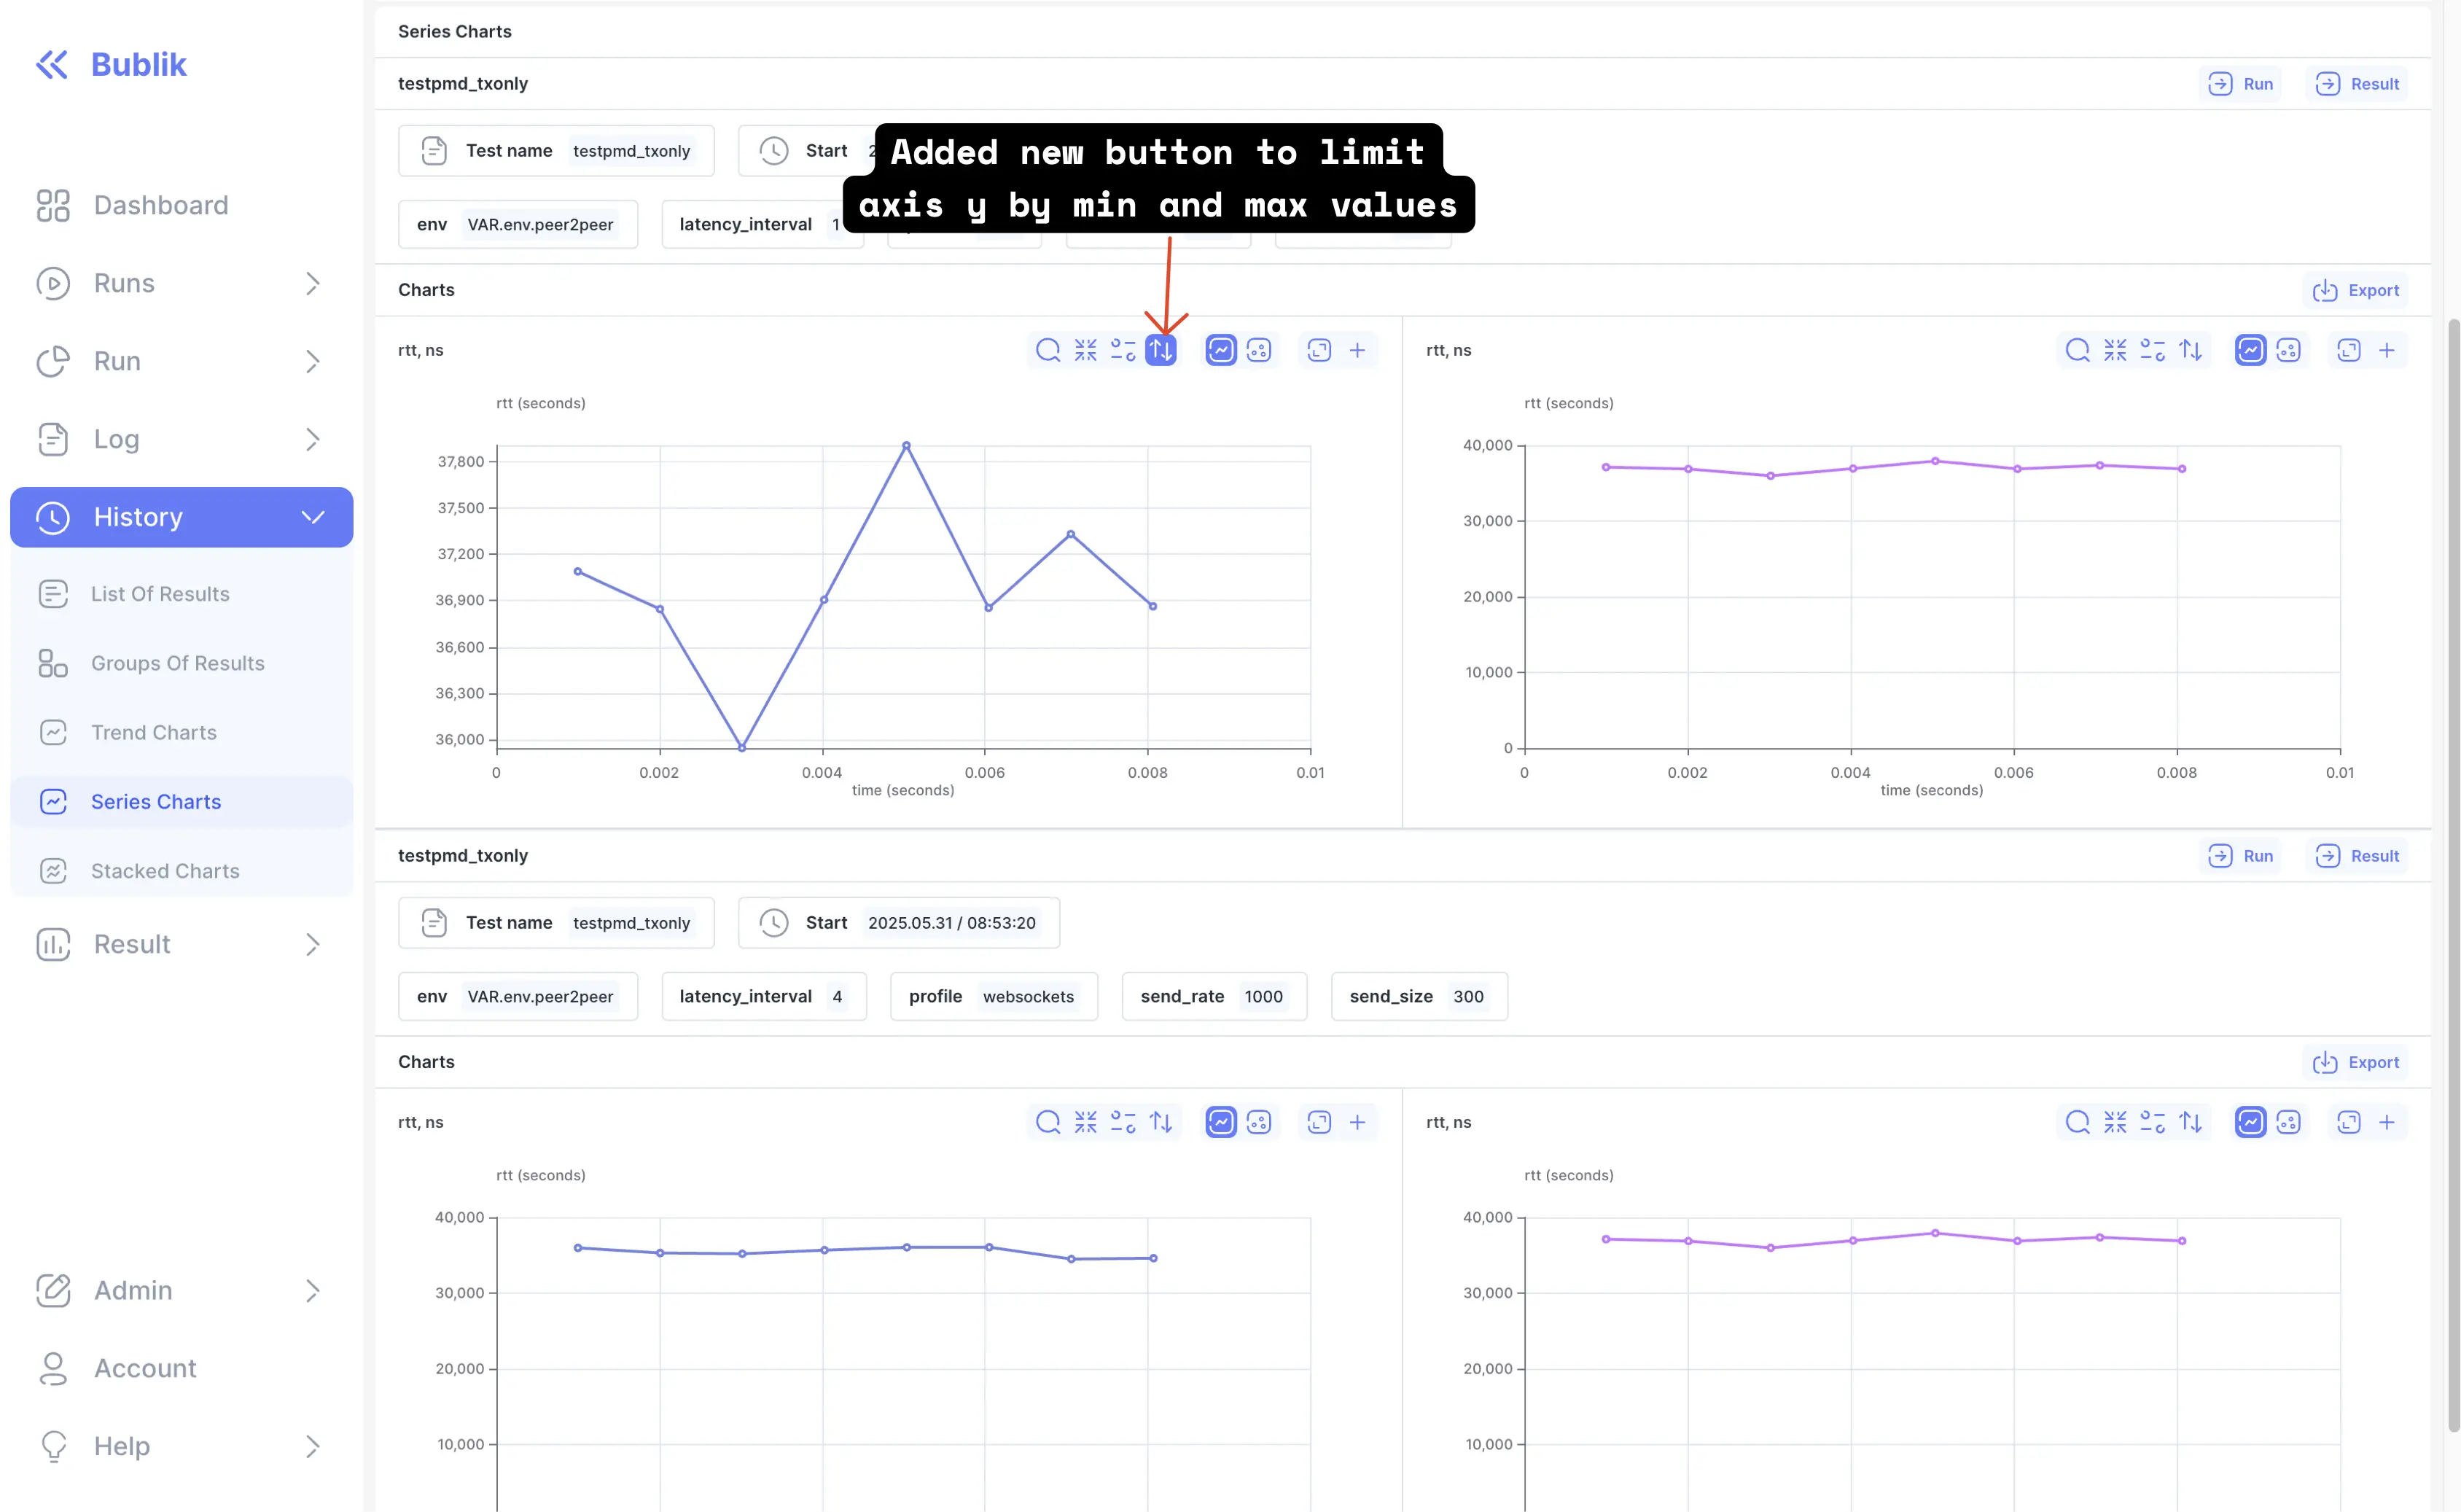Expand the Runs menu chevron

(x=312, y=283)
